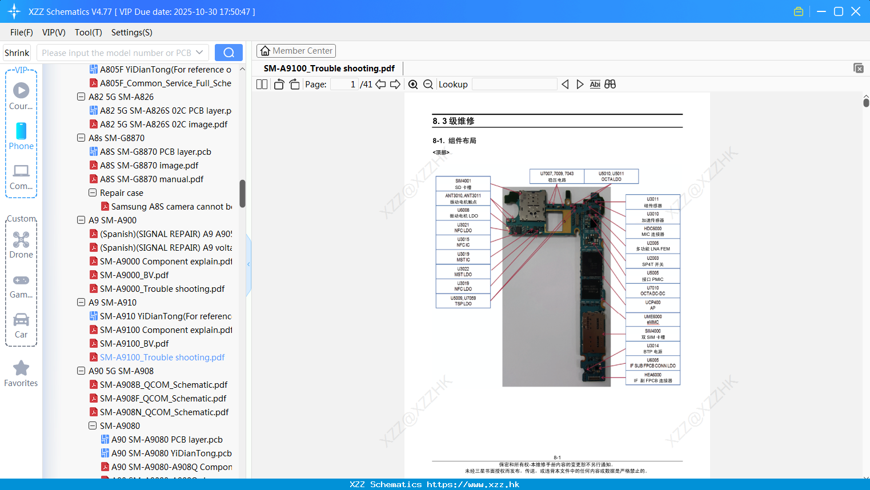Open SM-A910 YiDianTong reference file
Image resolution: width=870 pixels, height=490 pixels.
coord(161,316)
